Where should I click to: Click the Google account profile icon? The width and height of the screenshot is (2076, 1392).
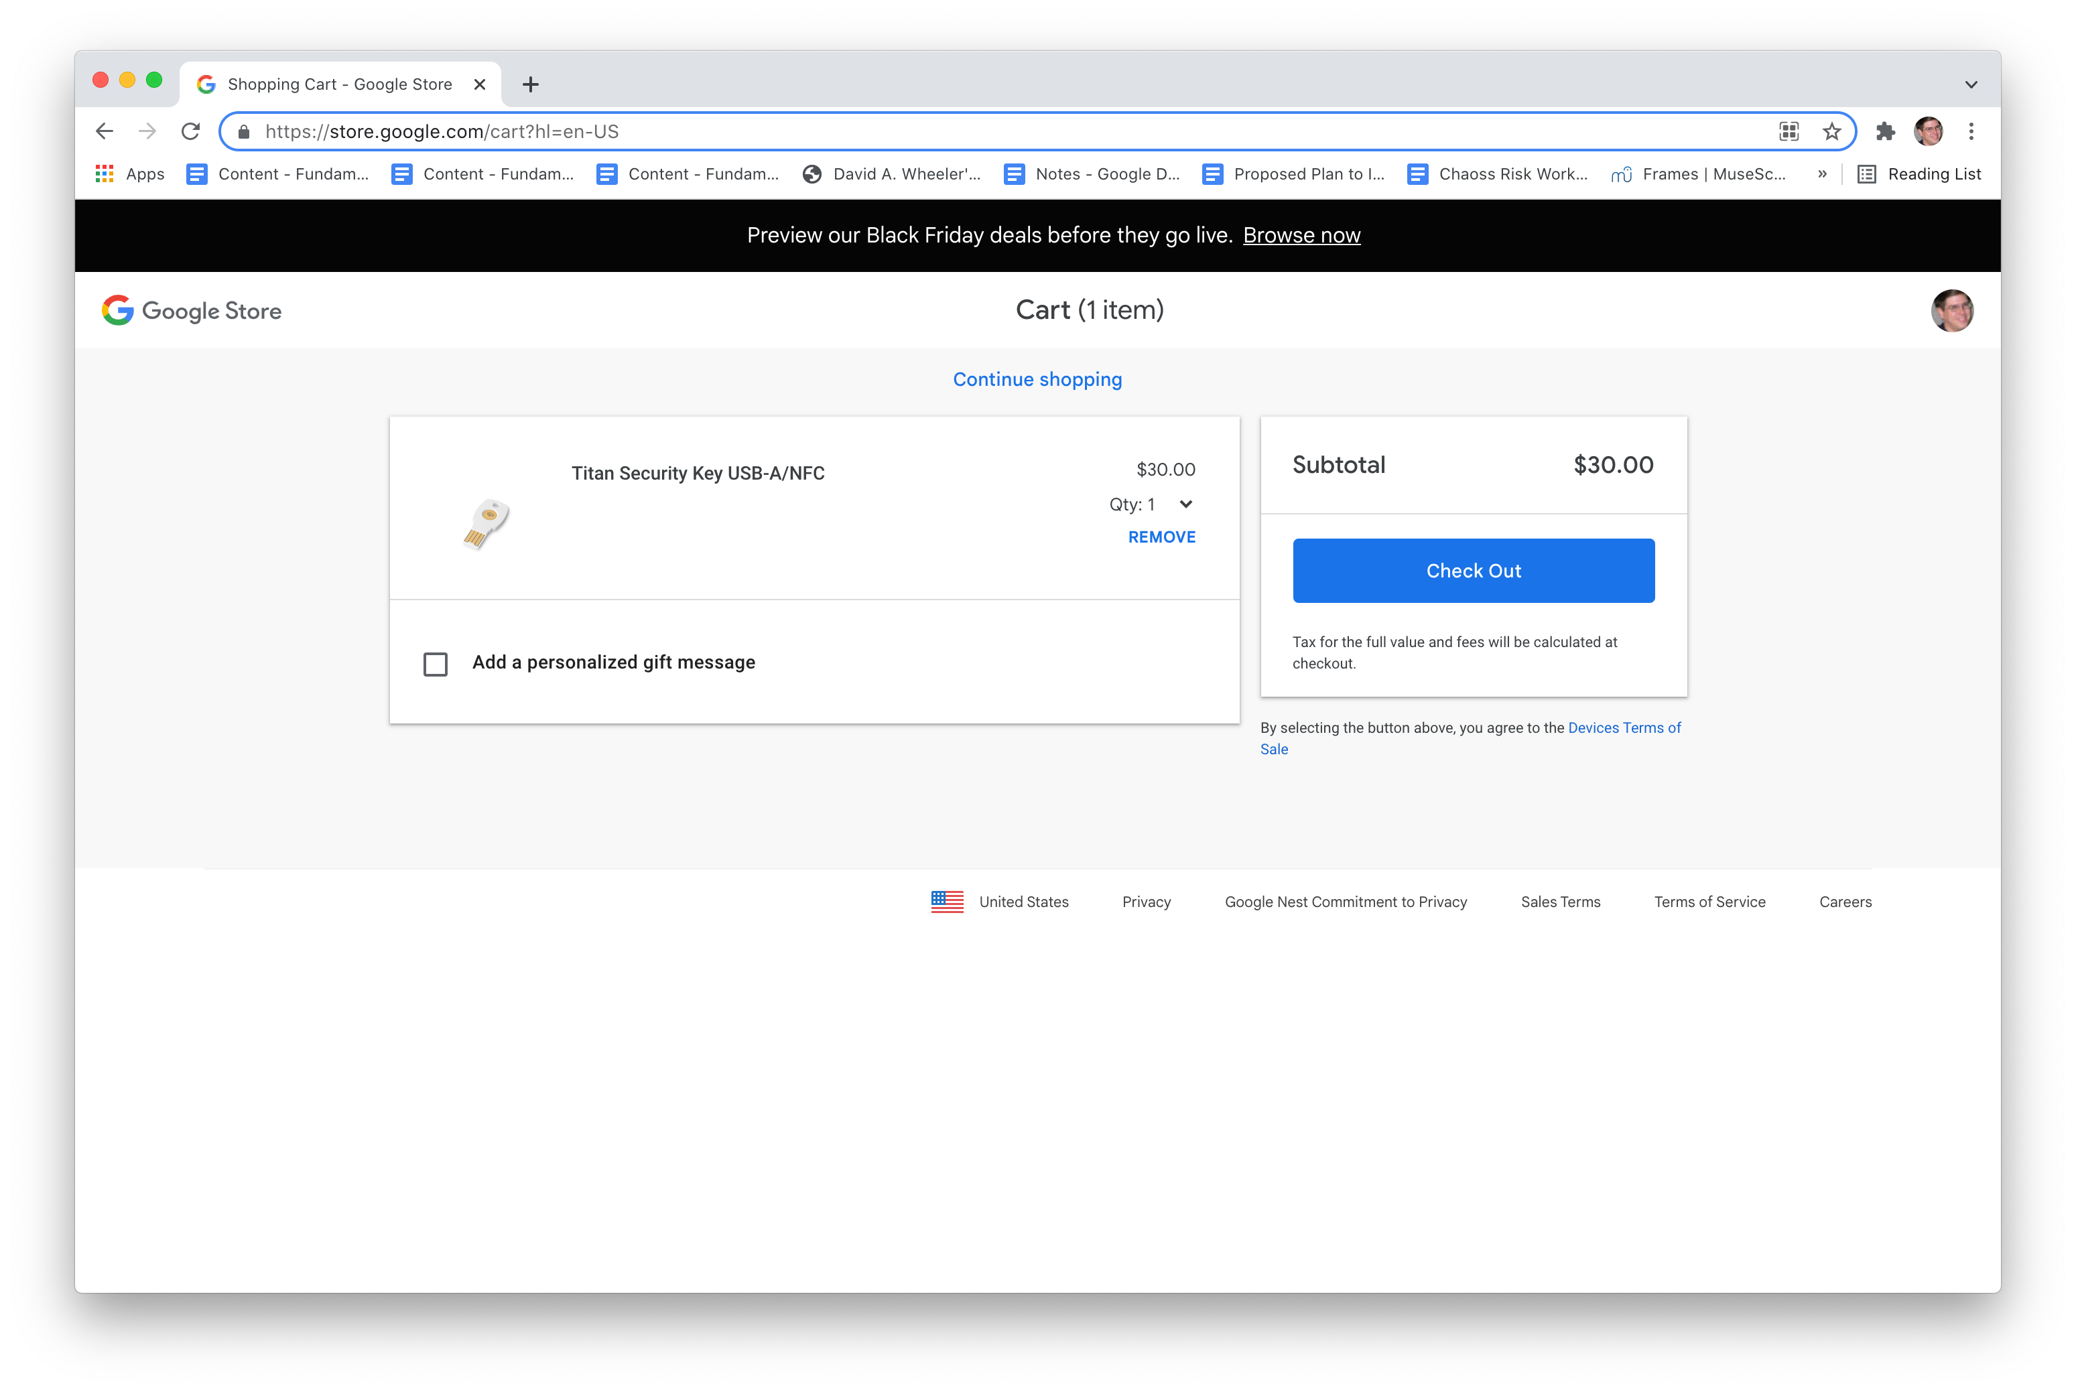click(x=1951, y=309)
